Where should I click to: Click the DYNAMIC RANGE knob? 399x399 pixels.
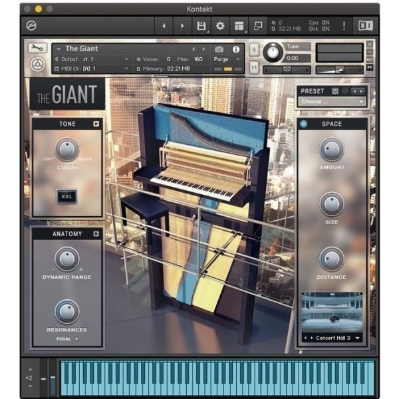[x=67, y=259]
